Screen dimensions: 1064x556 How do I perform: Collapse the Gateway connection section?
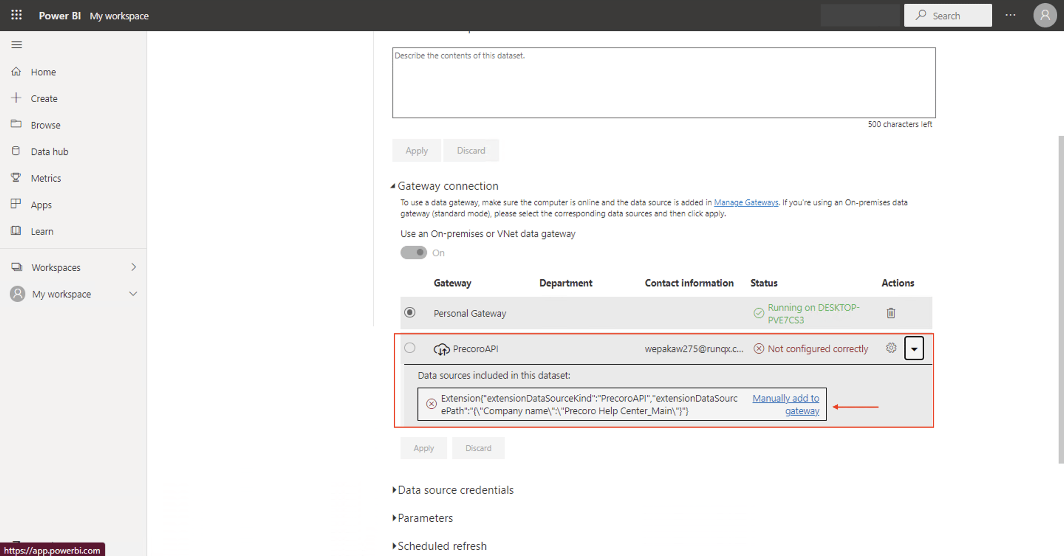pos(393,186)
